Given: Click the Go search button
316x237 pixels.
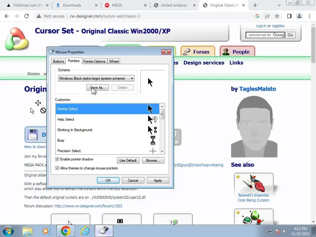Looking at the screenshot, I should (290, 35).
